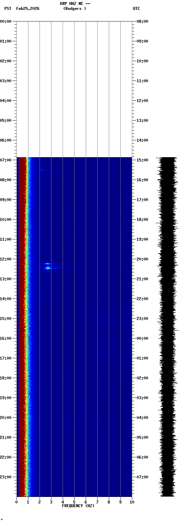182x523 pixels.
Task: Click the frequency axis tick label '10'
Action: (132, 502)
